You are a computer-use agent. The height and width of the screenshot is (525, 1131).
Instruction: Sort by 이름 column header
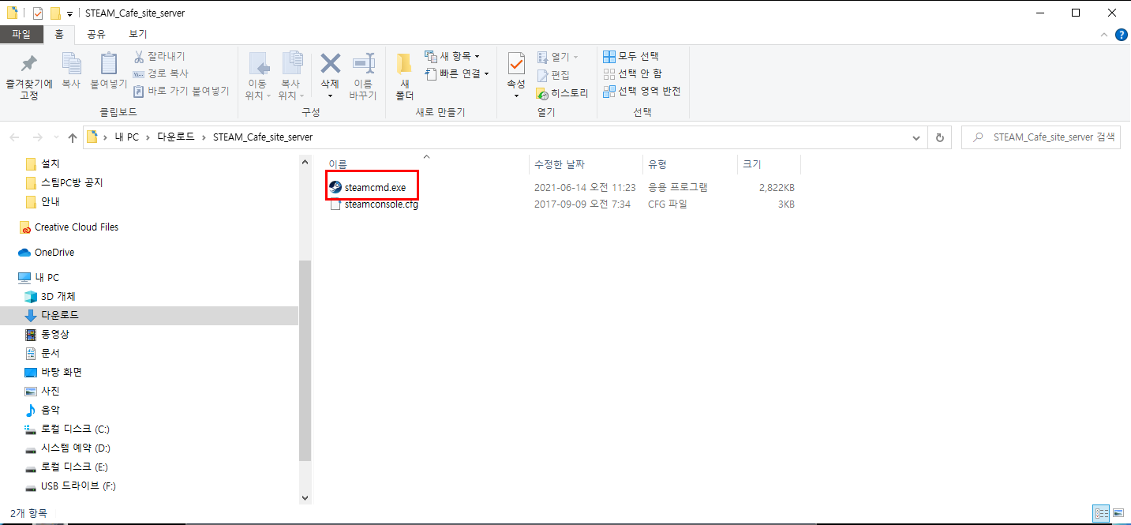tap(337, 164)
